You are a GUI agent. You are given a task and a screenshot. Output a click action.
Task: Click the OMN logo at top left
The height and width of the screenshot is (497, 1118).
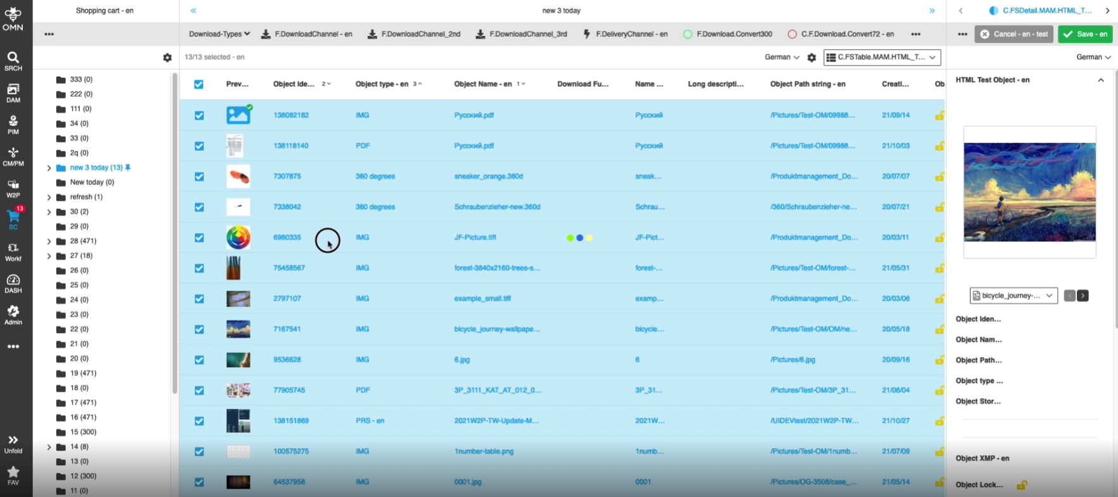(13, 18)
